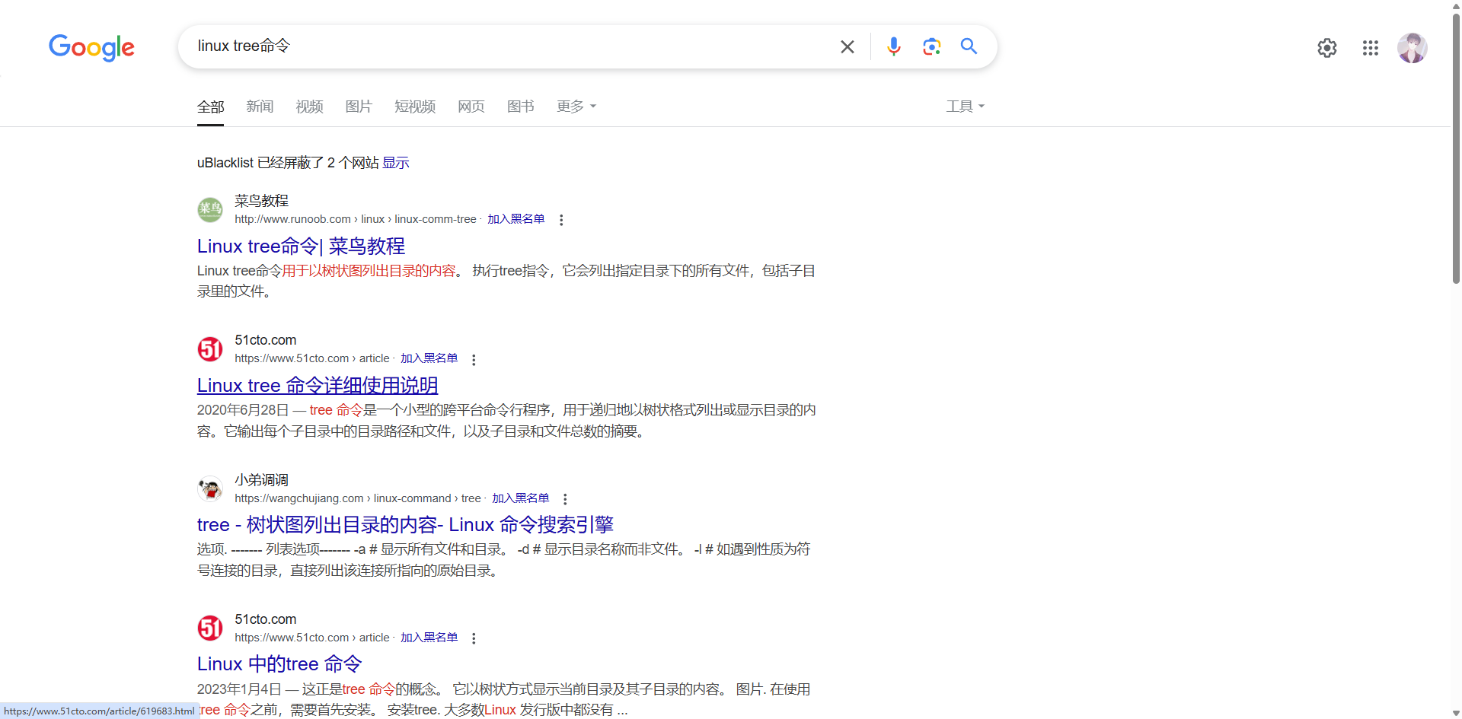Click 加入黑名单 on the 命令详细使用说明 result
The image size is (1462, 719).
point(429,358)
